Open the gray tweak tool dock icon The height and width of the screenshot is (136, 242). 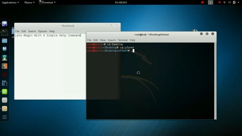5,100
